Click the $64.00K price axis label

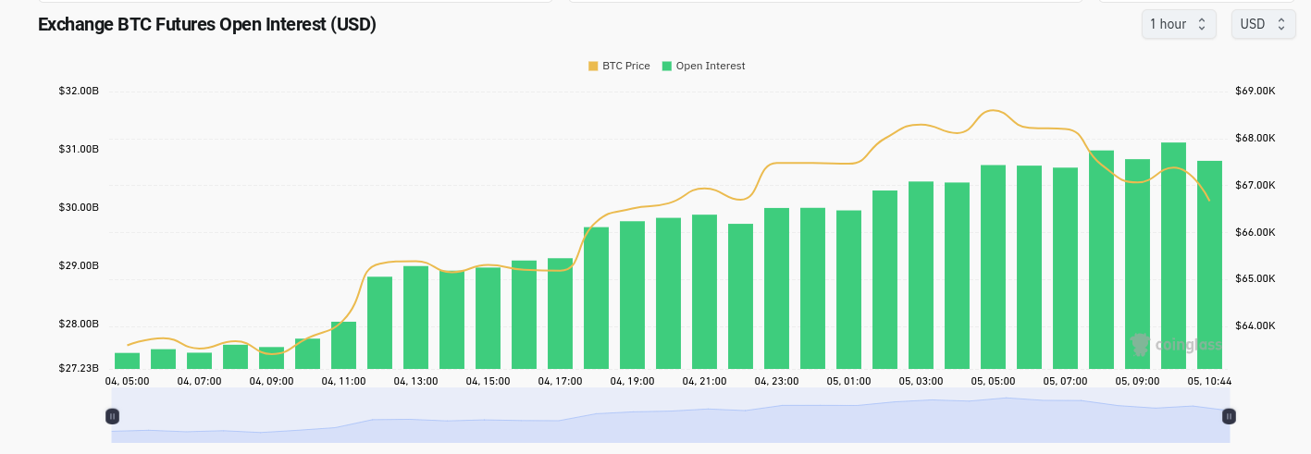[1255, 325]
